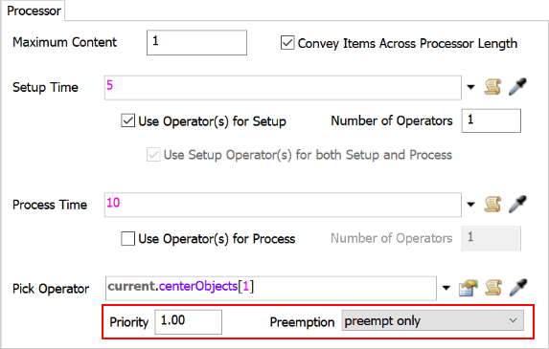Open the Setup Time code editor scroll icon
The height and width of the screenshot is (349, 549).
[492, 87]
